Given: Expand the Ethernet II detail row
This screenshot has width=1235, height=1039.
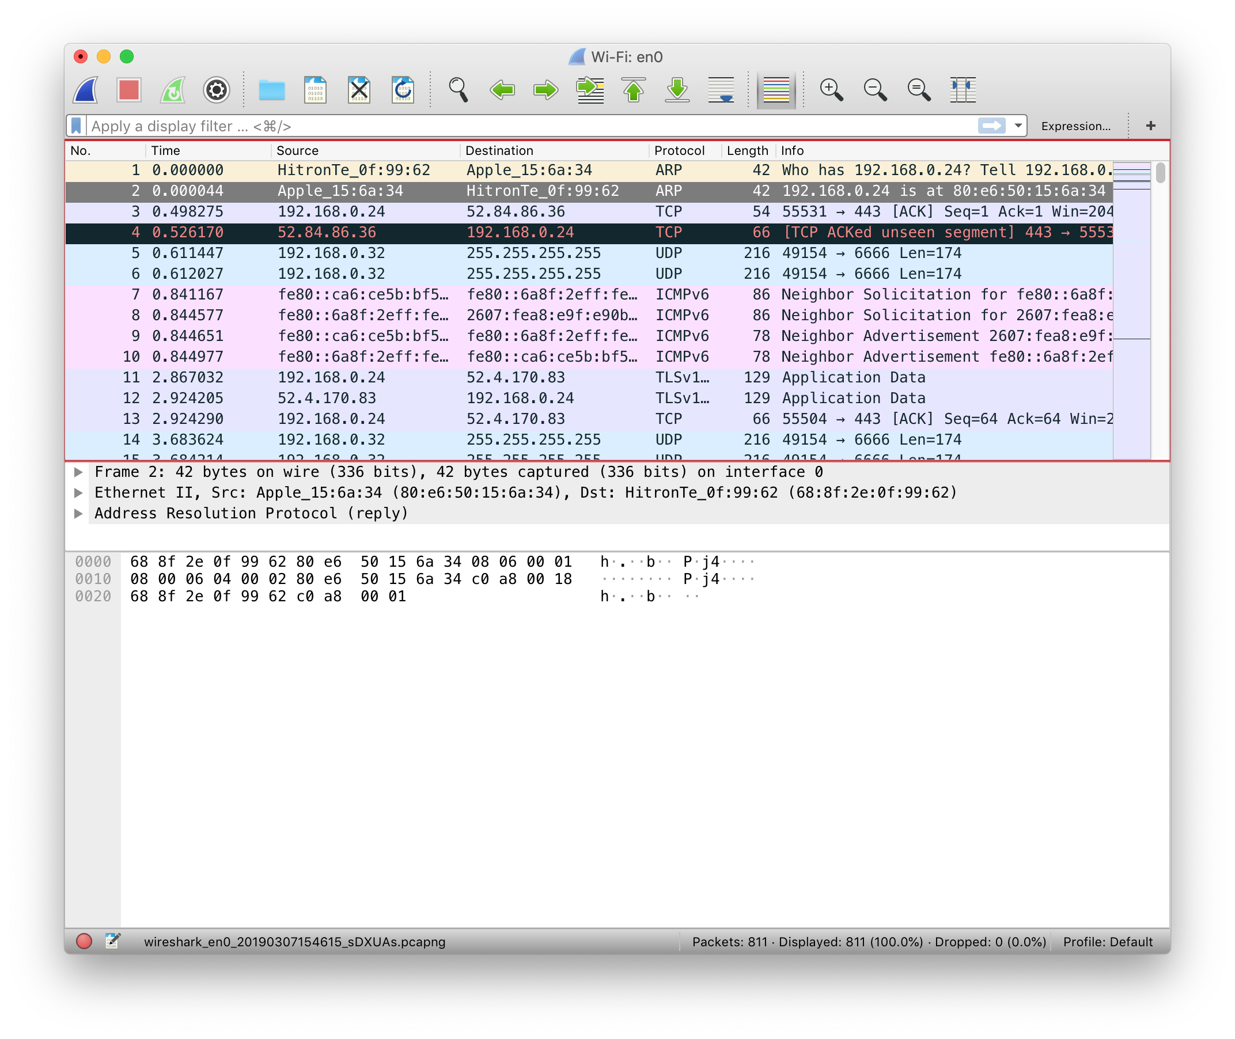Looking at the screenshot, I should [79, 492].
